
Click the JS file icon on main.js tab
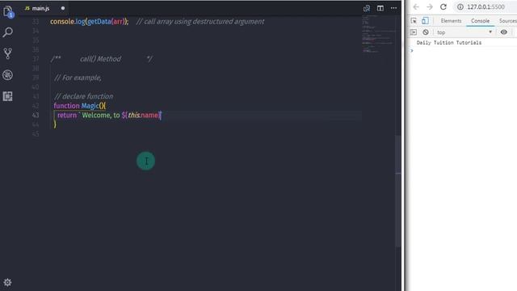pos(27,8)
